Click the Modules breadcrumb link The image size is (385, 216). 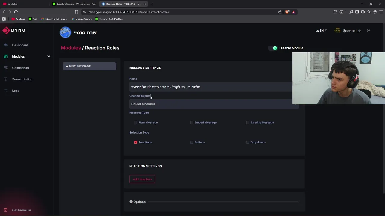71,48
